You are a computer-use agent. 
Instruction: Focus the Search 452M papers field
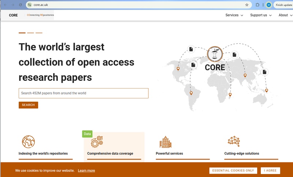(84, 93)
